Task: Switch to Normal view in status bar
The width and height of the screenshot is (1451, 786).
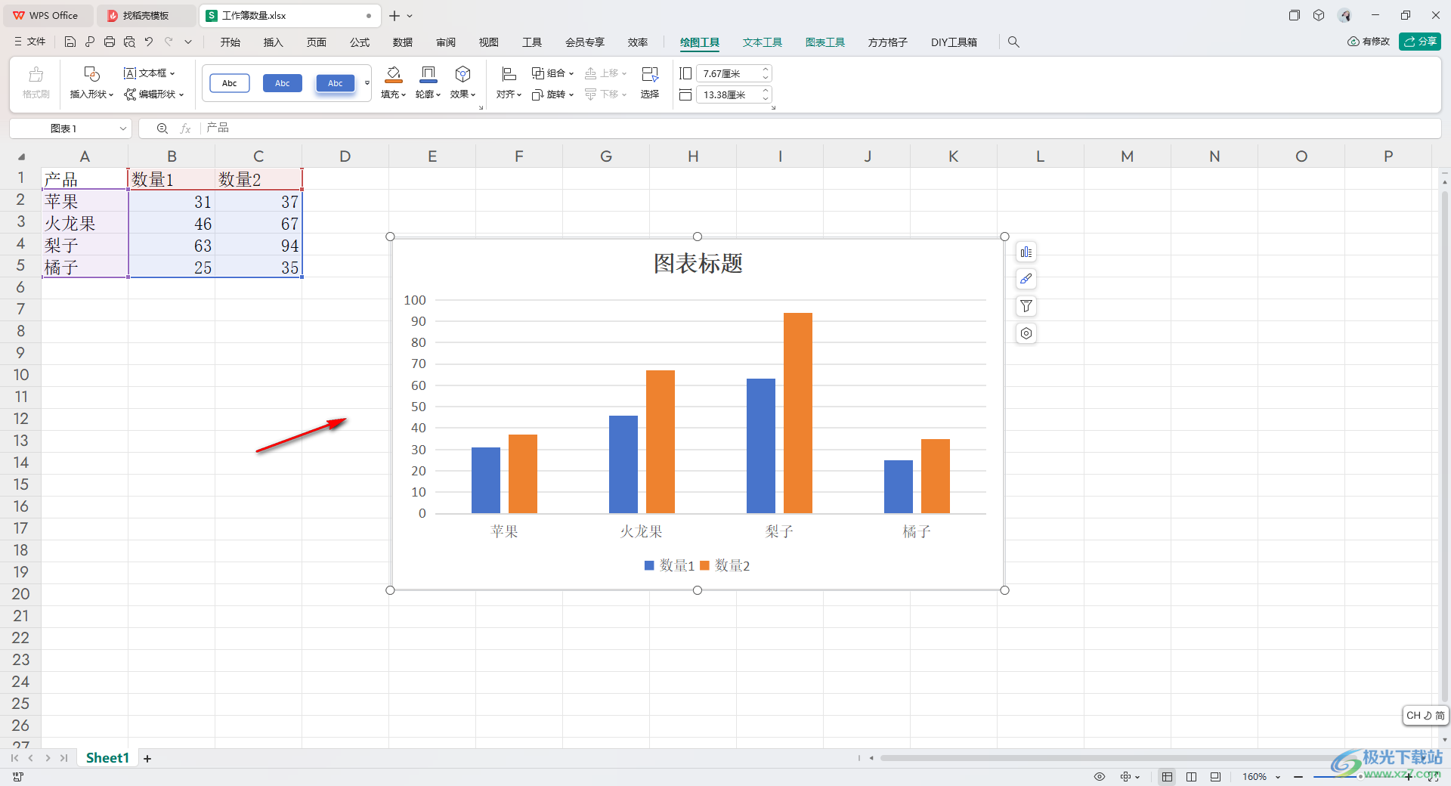Action: point(1167,777)
